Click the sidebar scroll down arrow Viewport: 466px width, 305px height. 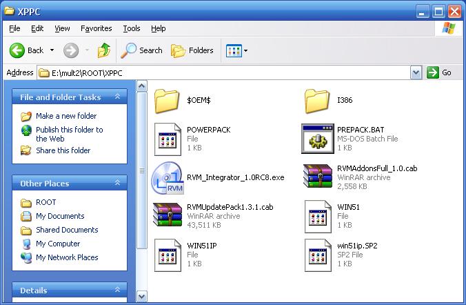click(x=142, y=296)
